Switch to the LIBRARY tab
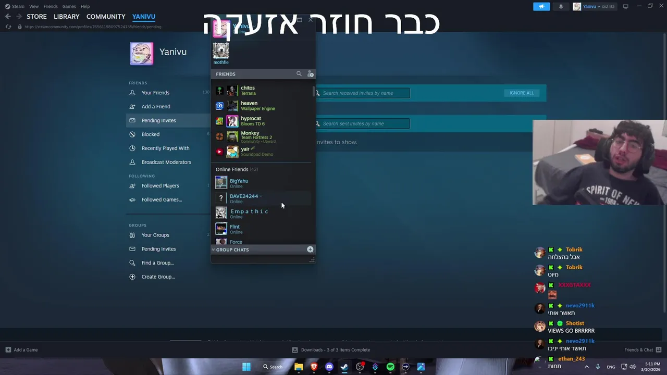Viewport: 667px width, 375px height. pyautogui.click(x=67, y=17)
